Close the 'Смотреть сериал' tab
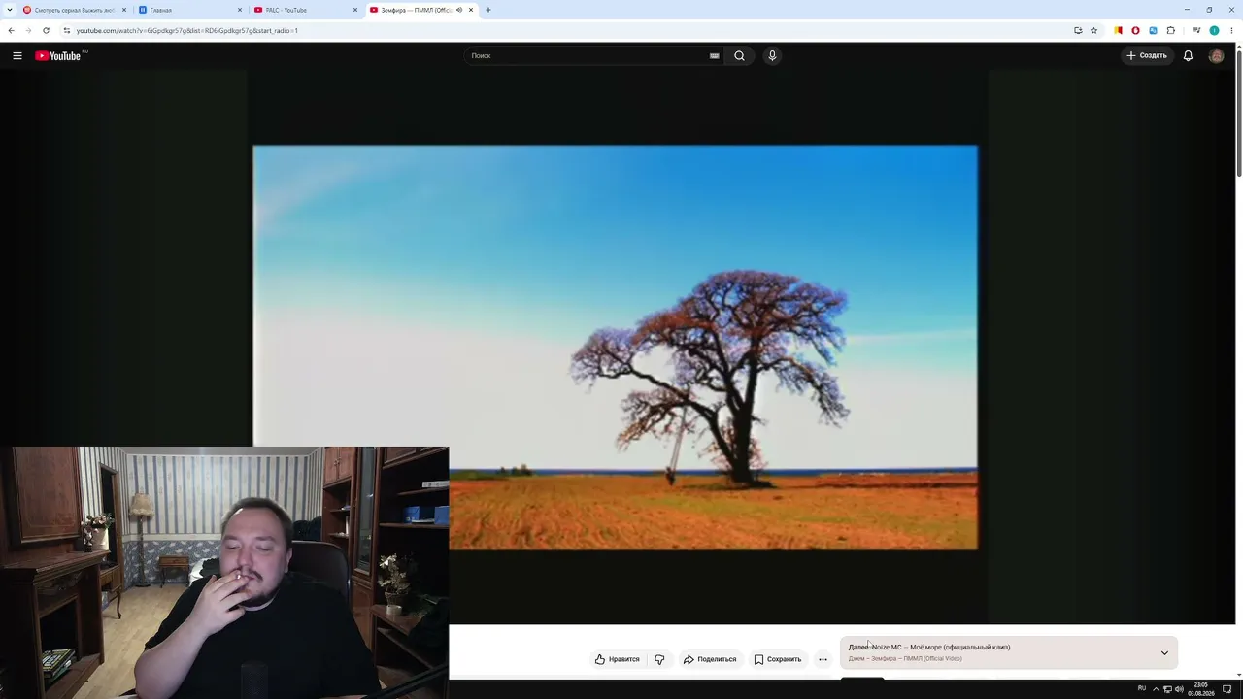 tap(124, 10)
